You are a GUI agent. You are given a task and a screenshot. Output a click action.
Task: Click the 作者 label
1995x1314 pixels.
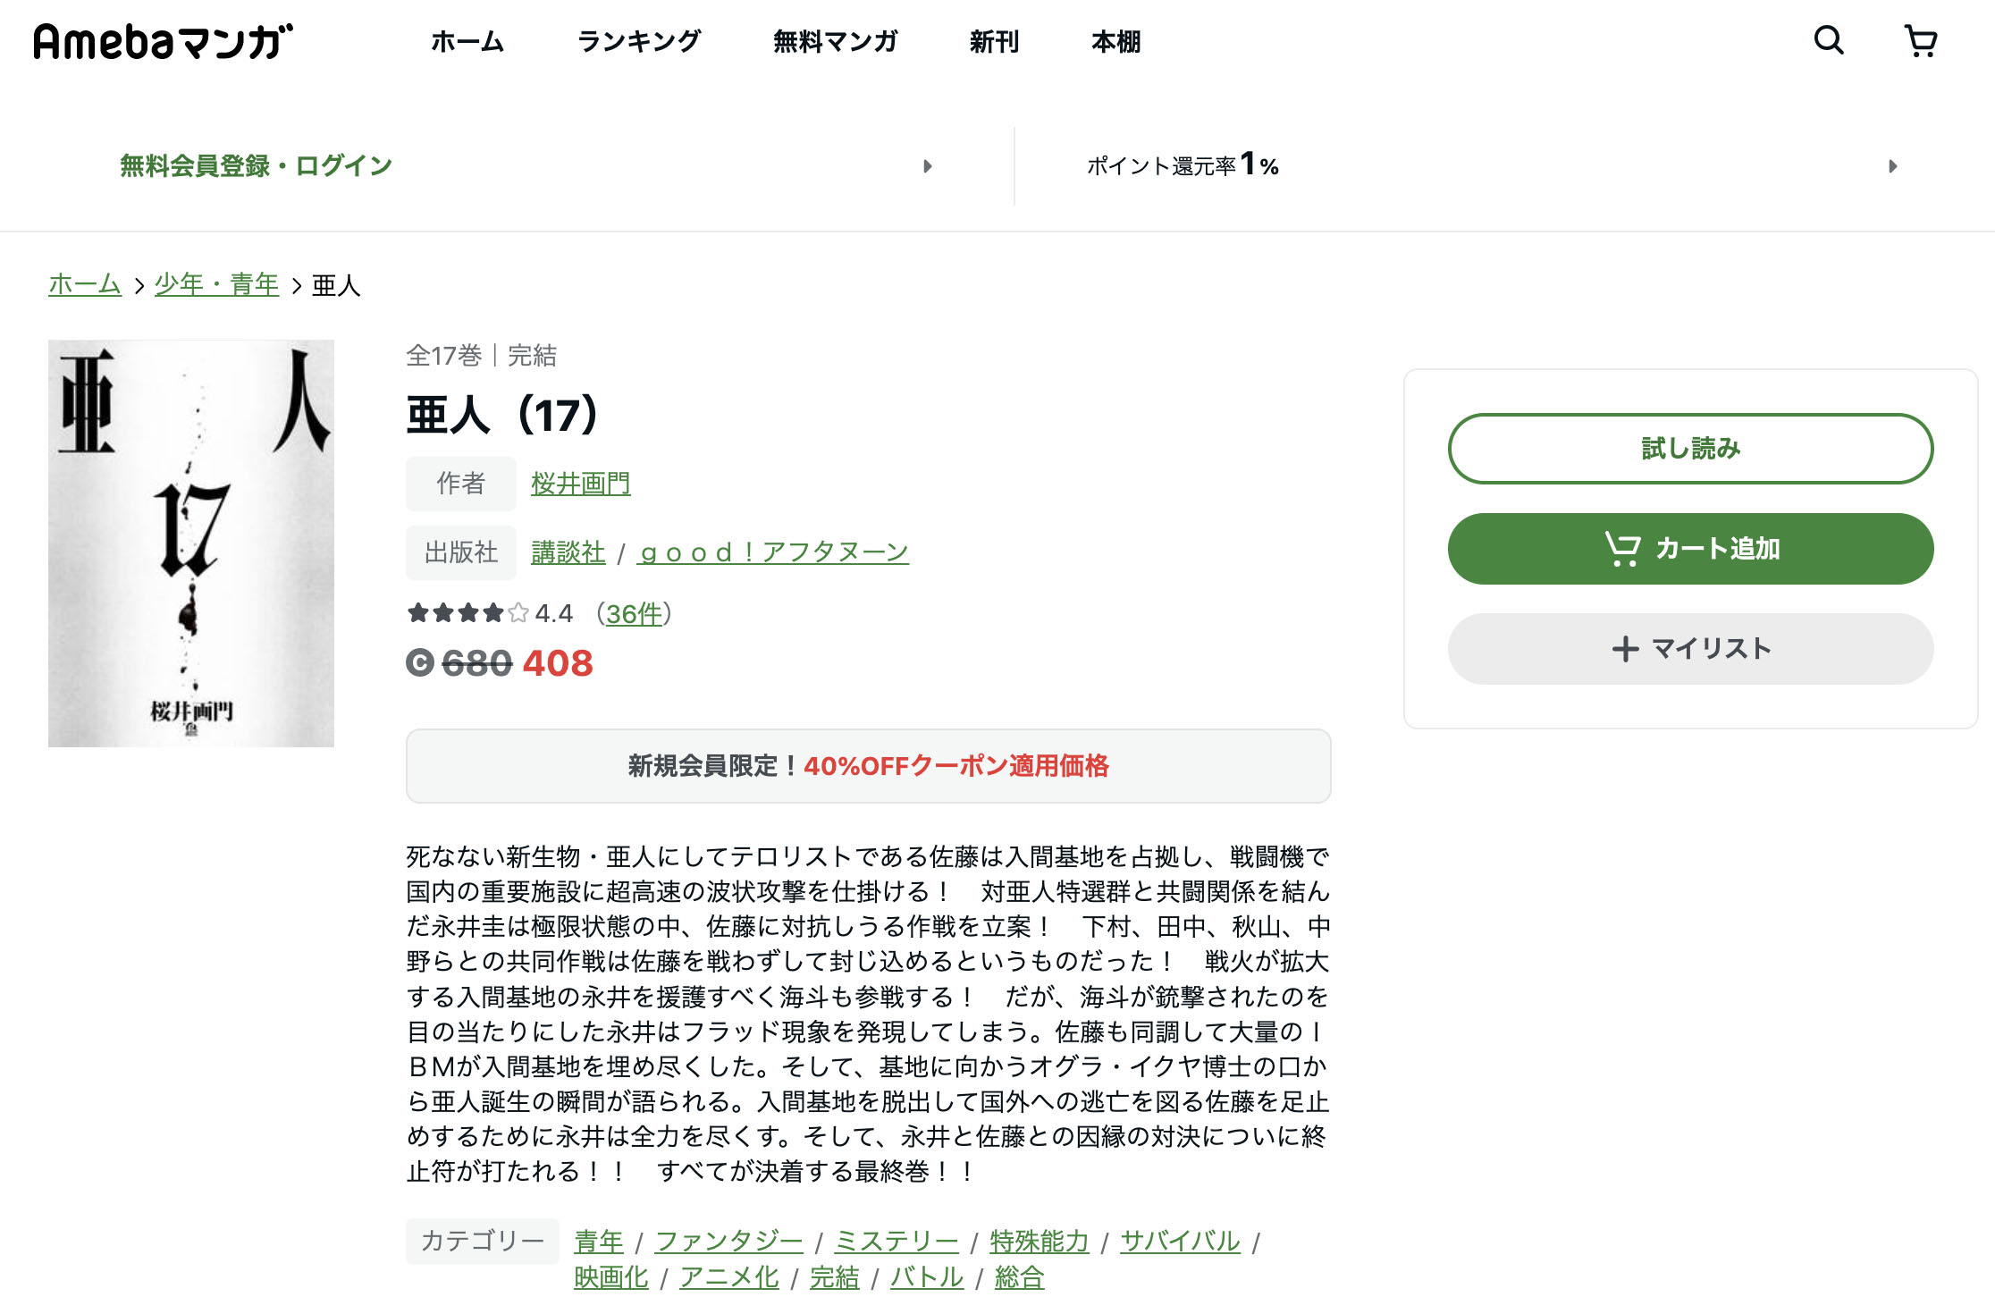460,484
